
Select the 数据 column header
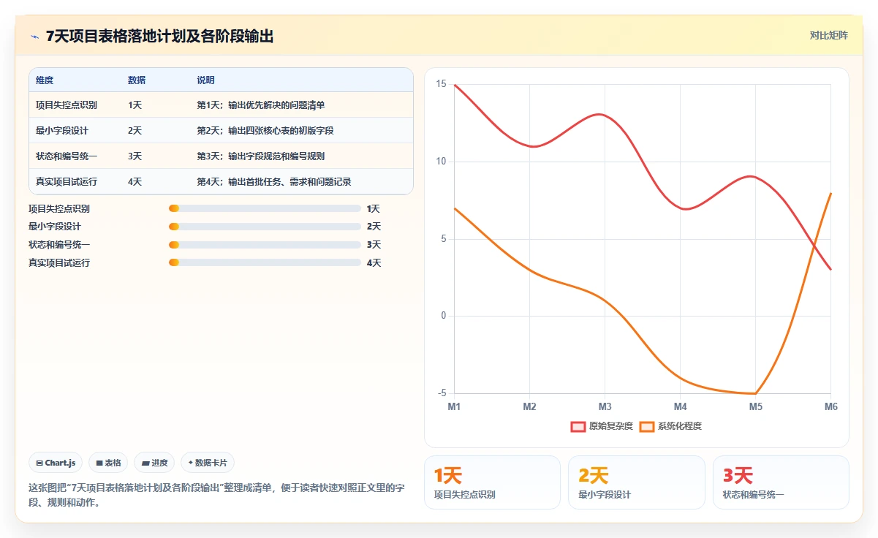pyautogui.click(x=137, y=80)
